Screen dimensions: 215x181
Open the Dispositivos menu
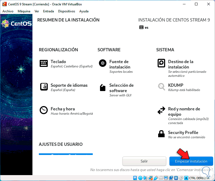click(x=67, y=11)
